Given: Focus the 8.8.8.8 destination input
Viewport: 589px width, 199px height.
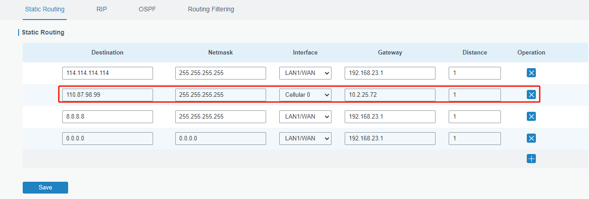Looking at the screenshot, I should click(107, 116).
